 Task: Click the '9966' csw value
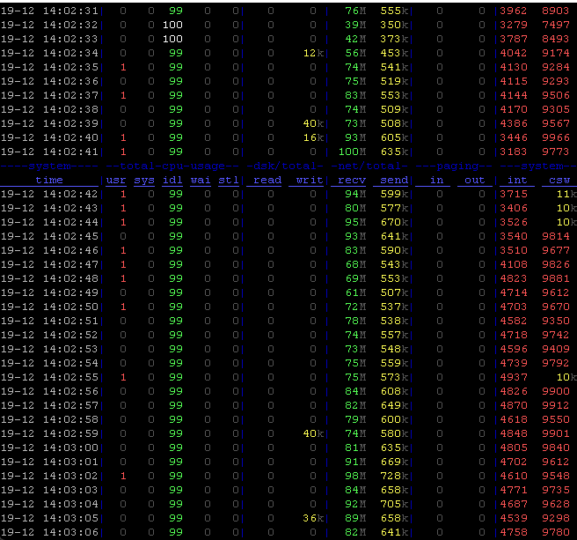click(x=556, y=137)
